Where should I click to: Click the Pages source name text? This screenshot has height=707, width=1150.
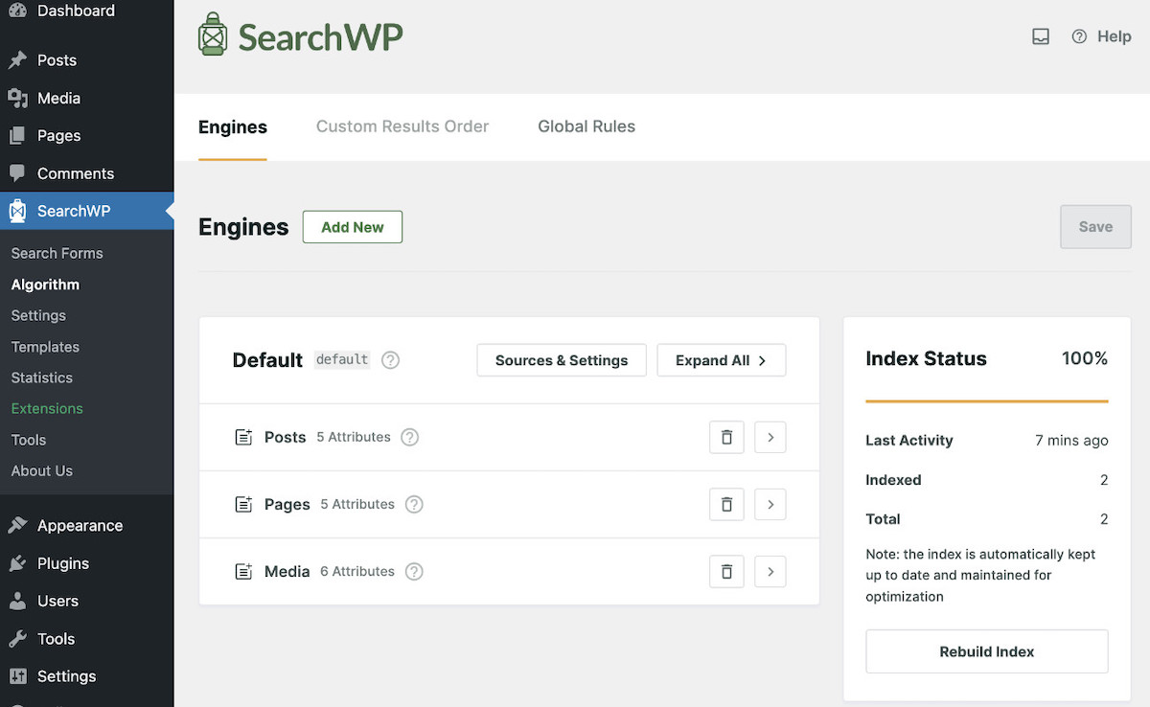[287, 504]
